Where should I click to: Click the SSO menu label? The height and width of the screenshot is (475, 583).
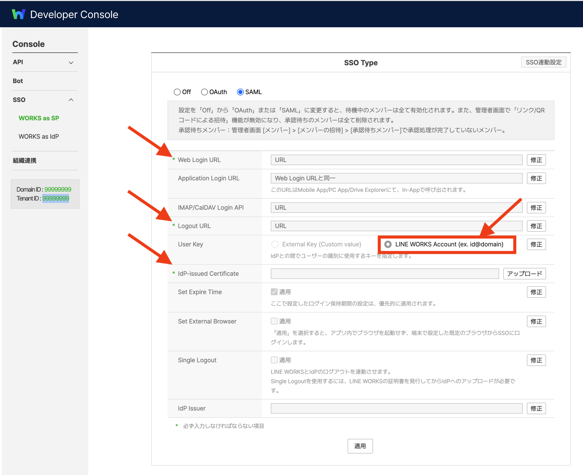[19, 100]
